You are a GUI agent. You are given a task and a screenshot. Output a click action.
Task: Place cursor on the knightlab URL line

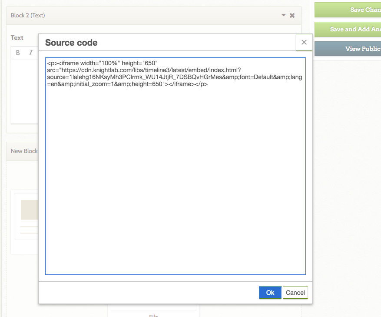[x=143, y=70]
